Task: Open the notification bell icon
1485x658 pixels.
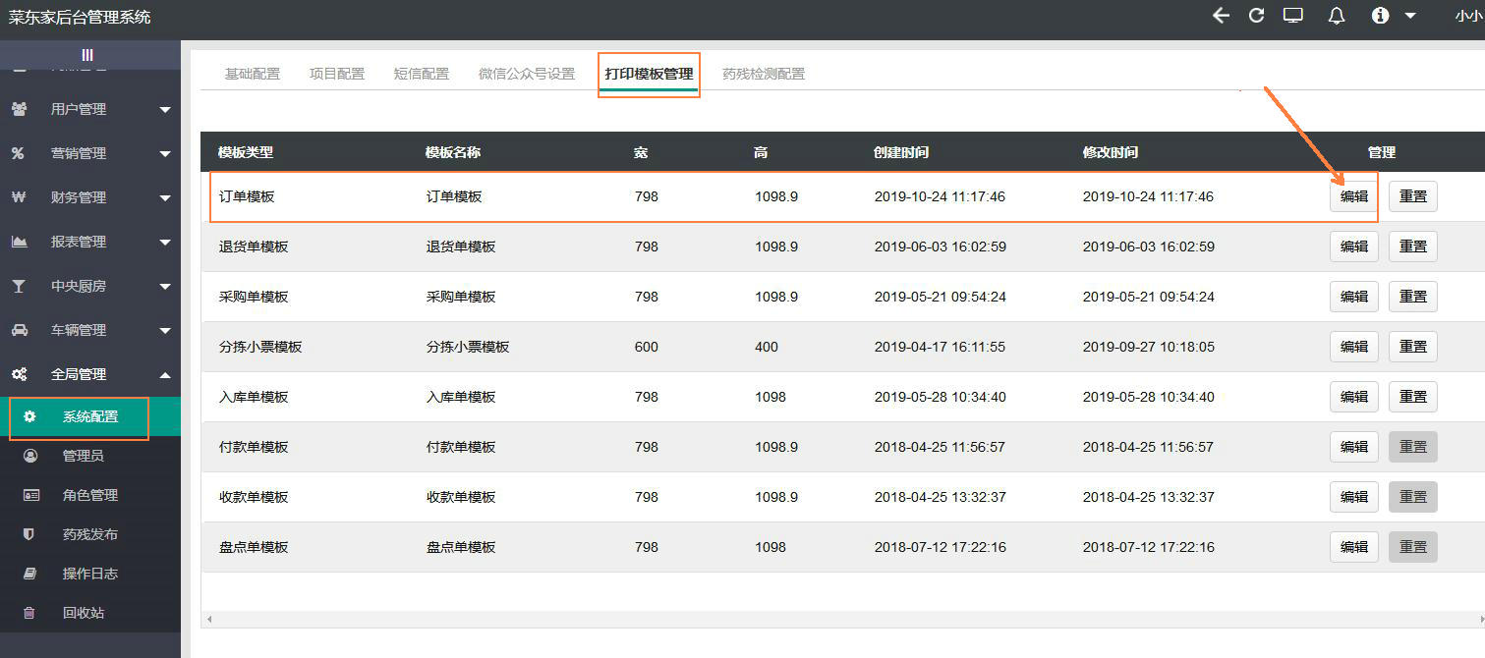Action: (1337, 16)
